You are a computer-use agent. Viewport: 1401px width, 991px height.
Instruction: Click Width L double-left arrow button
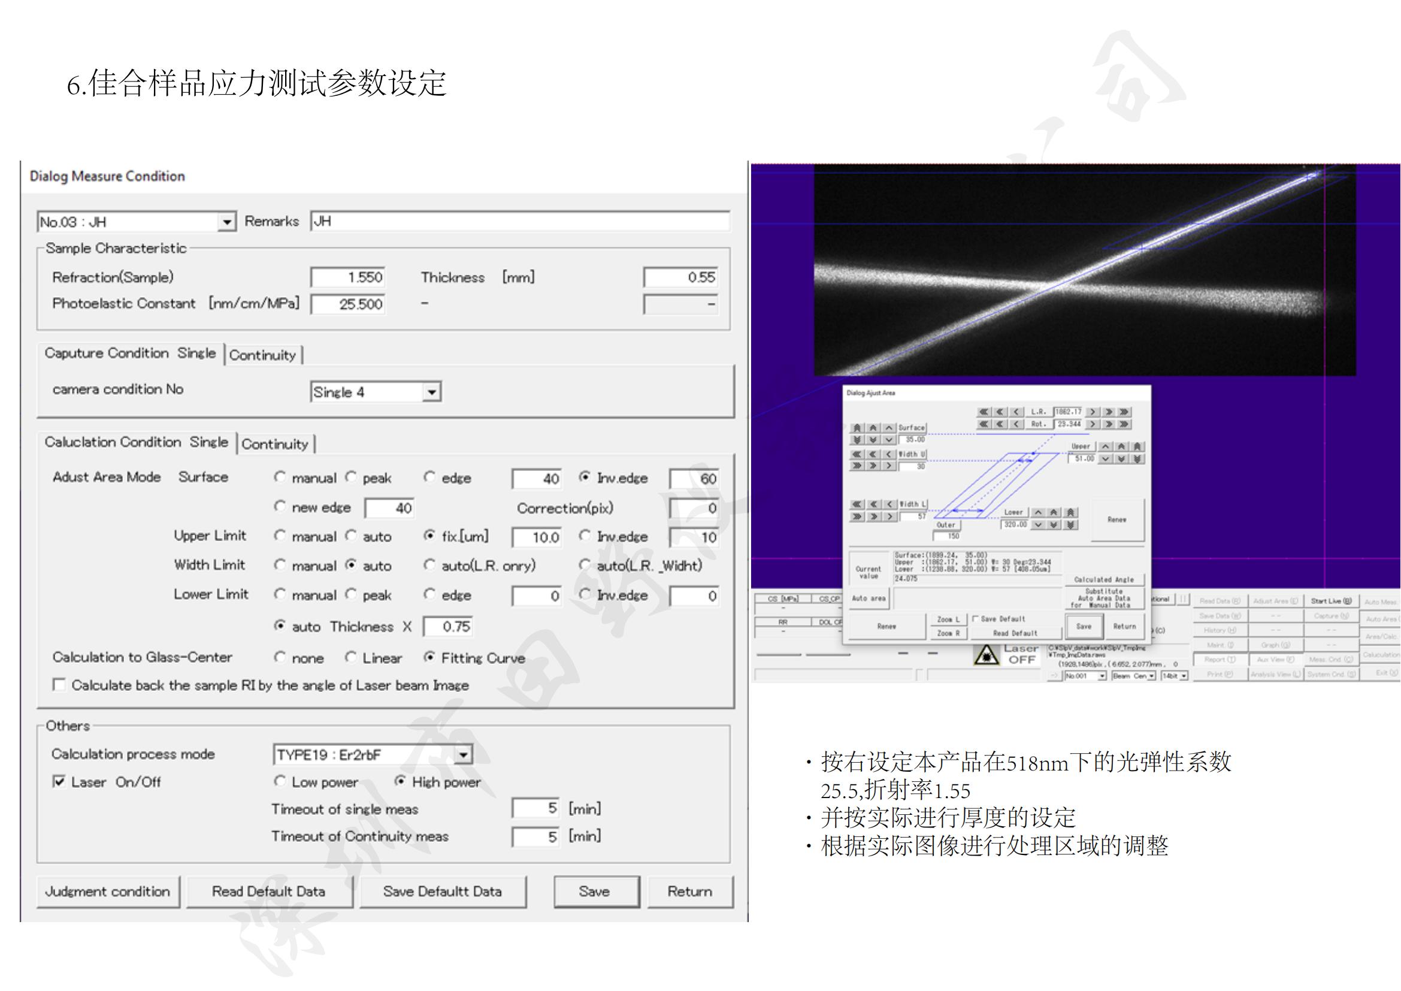pyautogui.click(x=874, y=504)
